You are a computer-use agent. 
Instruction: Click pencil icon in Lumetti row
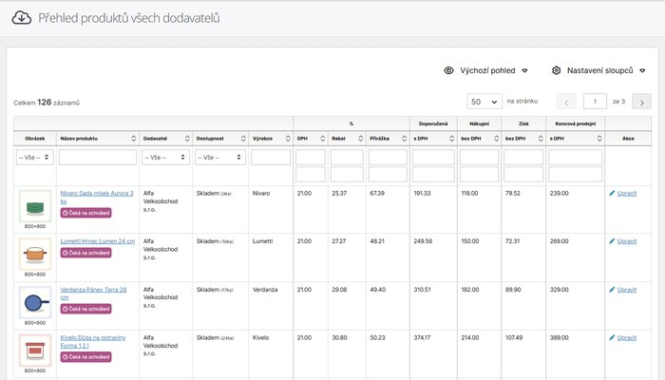pyautogui.click(x=612, y=241)
